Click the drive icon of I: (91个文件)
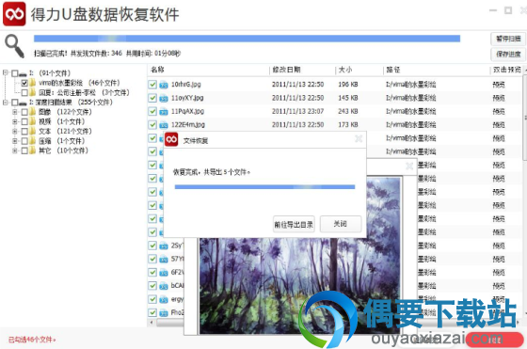527x349 pixels. point(23,73)
